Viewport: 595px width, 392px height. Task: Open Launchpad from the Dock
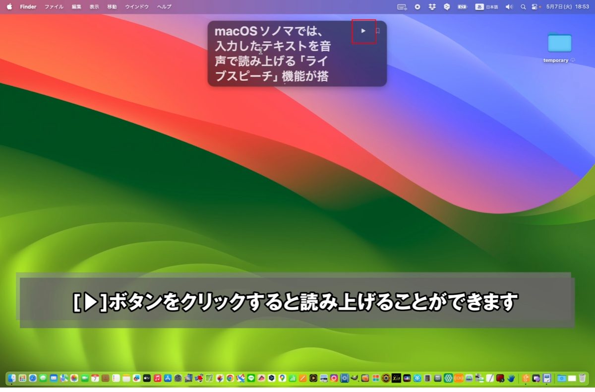pyautogui.click(x=22, y=378)
